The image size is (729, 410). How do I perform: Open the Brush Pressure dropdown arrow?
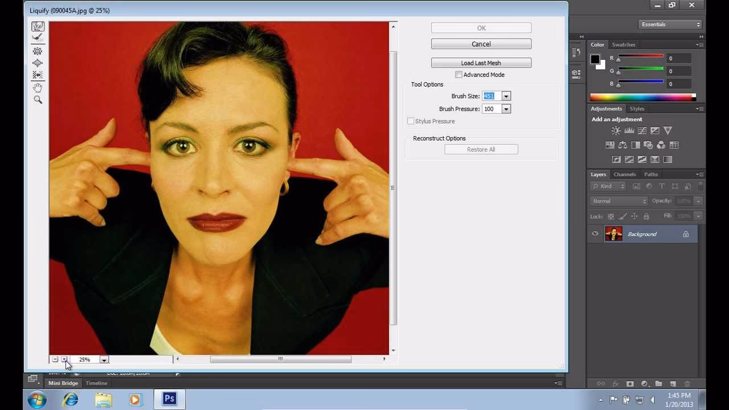[506, 109]
